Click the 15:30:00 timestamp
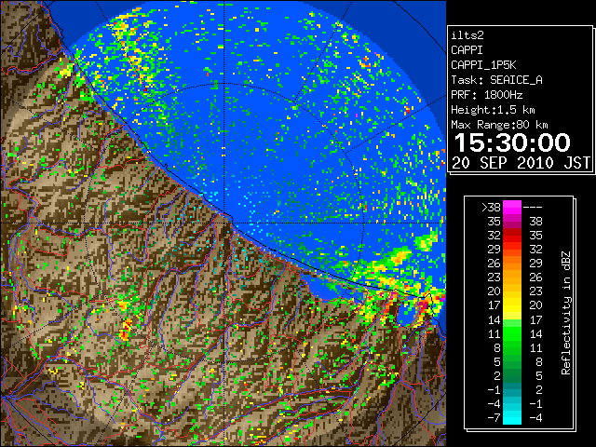Screen dimensions: 596x447 512,142
